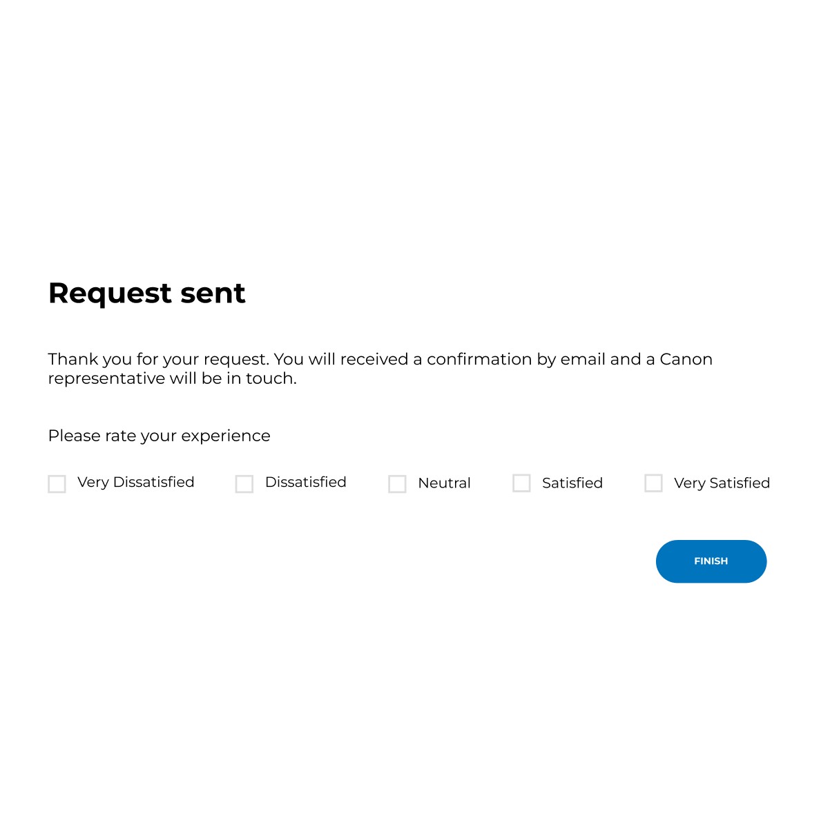Enable the Satisfied checkbox
The height and width of the screenshot is (830, 830).
point(521,483)
